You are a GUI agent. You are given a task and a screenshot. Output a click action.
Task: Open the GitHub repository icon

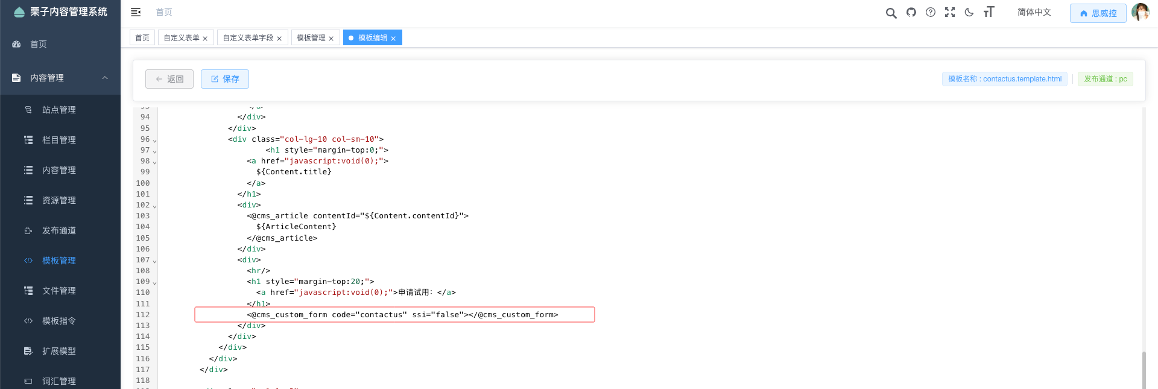[911, 12]
